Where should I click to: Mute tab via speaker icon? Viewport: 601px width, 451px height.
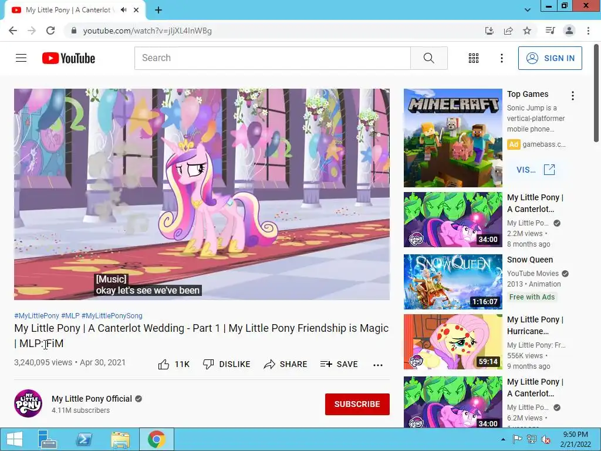123,10
